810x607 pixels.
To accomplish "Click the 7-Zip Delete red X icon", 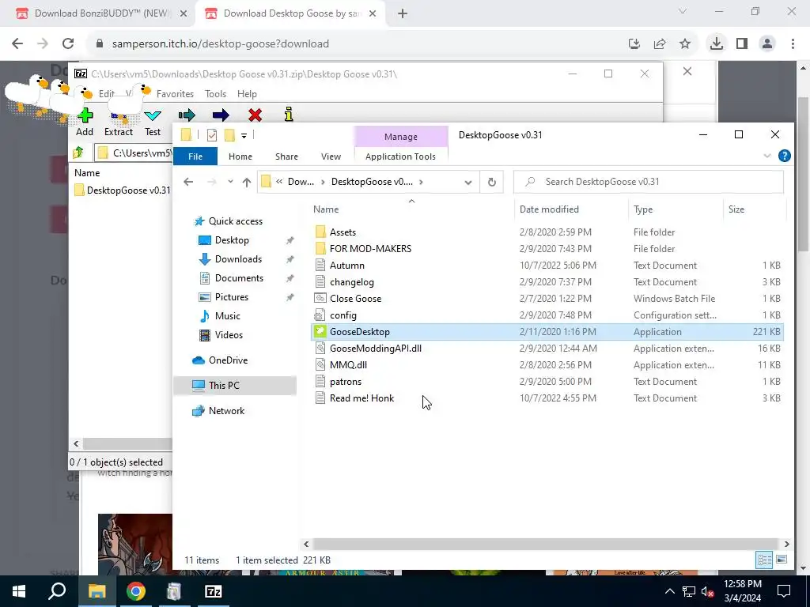I will click(x=255, y=115).
